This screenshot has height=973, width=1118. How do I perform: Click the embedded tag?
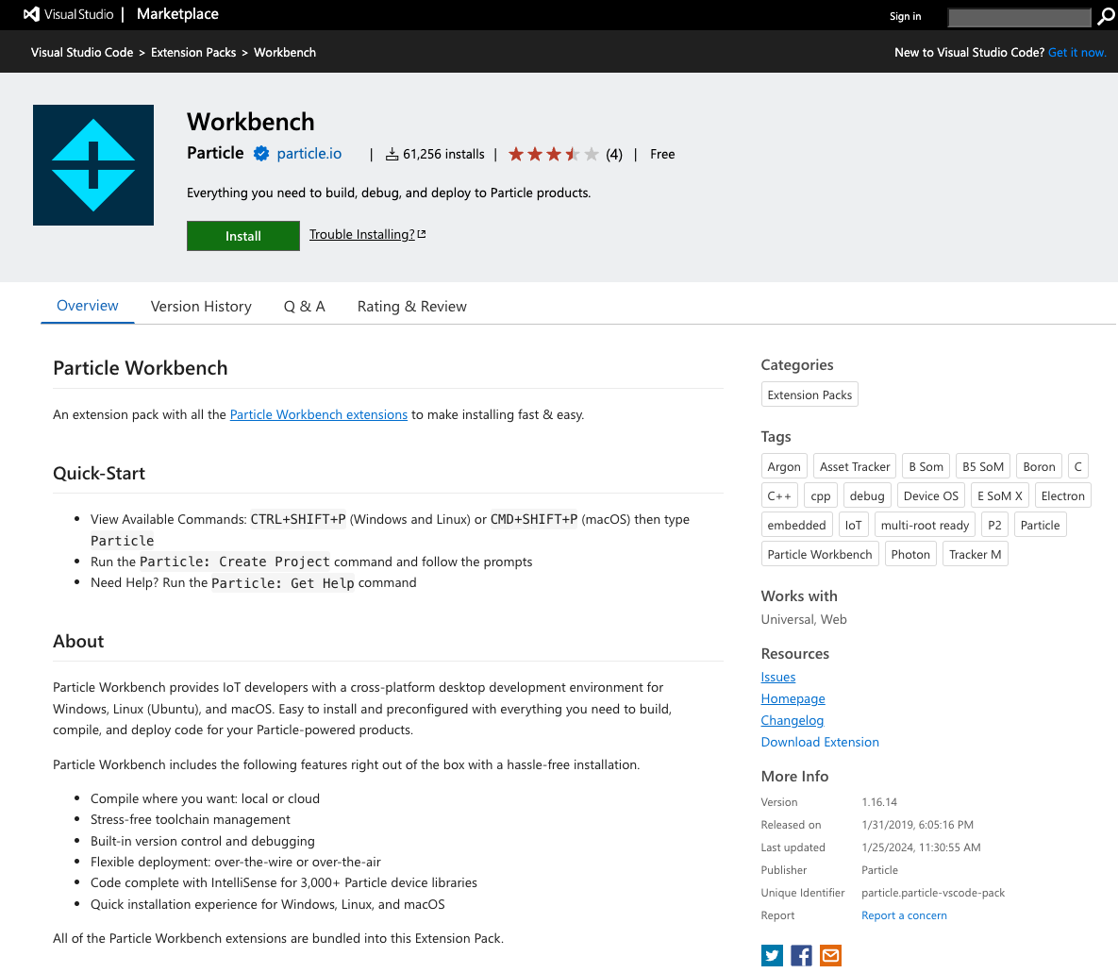pyautogui.click(x=796, y=525)
